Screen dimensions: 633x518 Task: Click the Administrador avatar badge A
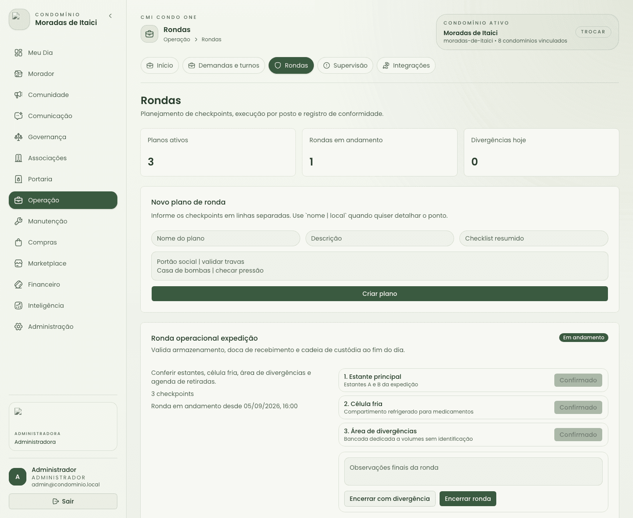[18, 477]
